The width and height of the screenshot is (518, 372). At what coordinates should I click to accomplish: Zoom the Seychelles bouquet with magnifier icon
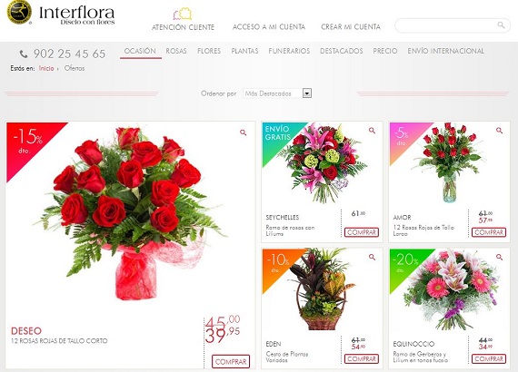tap(372, 131)
